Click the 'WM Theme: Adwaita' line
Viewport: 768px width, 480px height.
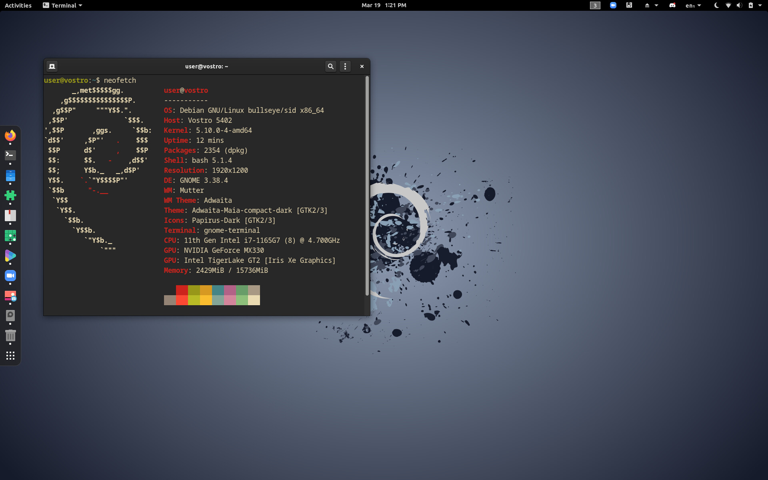coord(198,200)
